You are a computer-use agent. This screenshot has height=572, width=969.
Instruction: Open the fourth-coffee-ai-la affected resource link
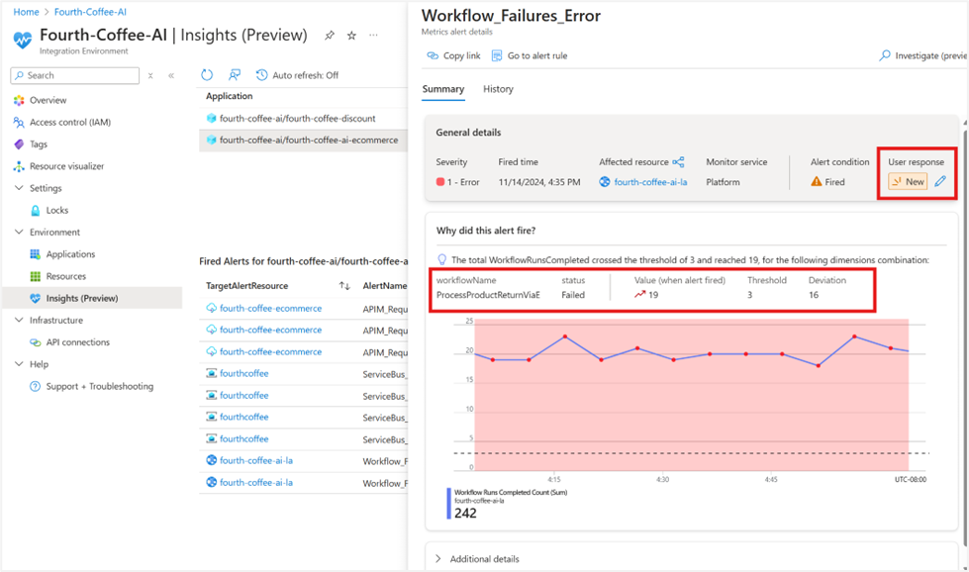(x=650, y=182)
